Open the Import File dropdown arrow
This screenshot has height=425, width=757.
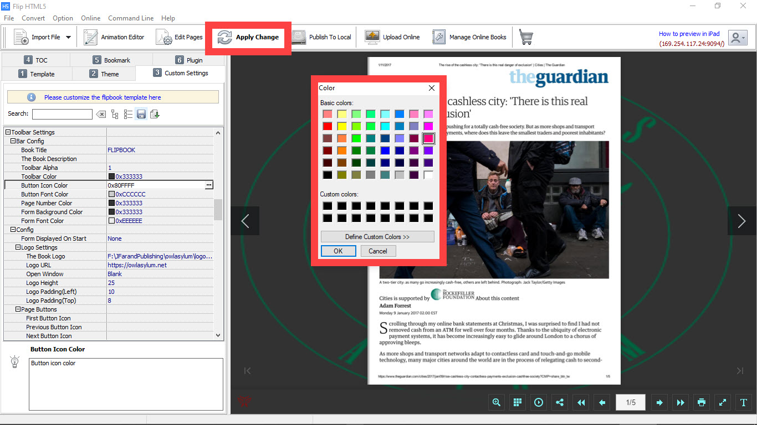(x=69, y=38)
